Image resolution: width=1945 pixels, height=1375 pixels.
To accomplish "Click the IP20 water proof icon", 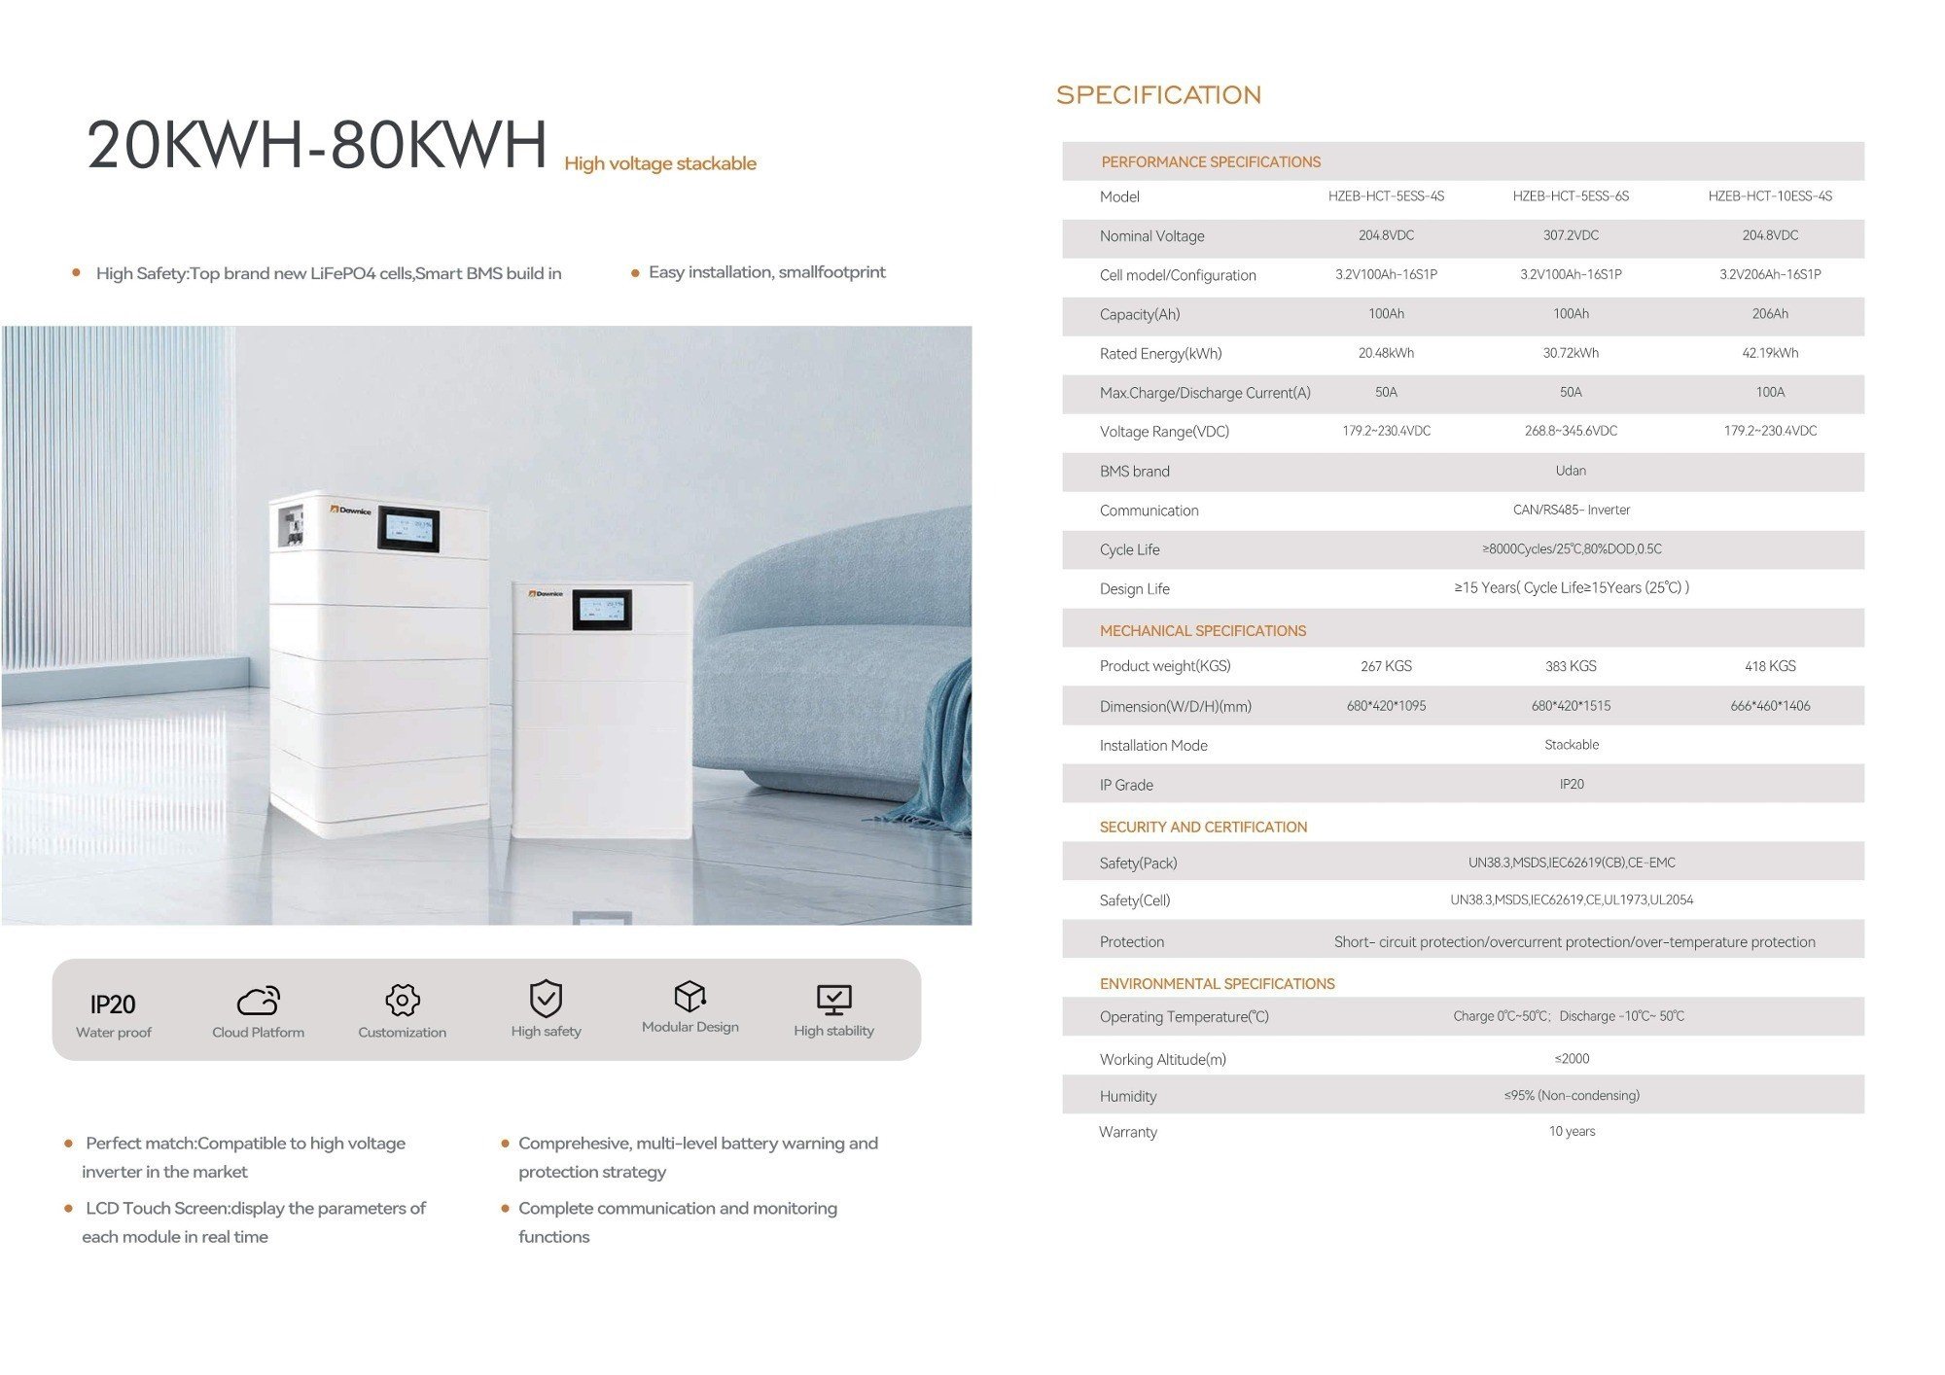I will coord(113,1004).
